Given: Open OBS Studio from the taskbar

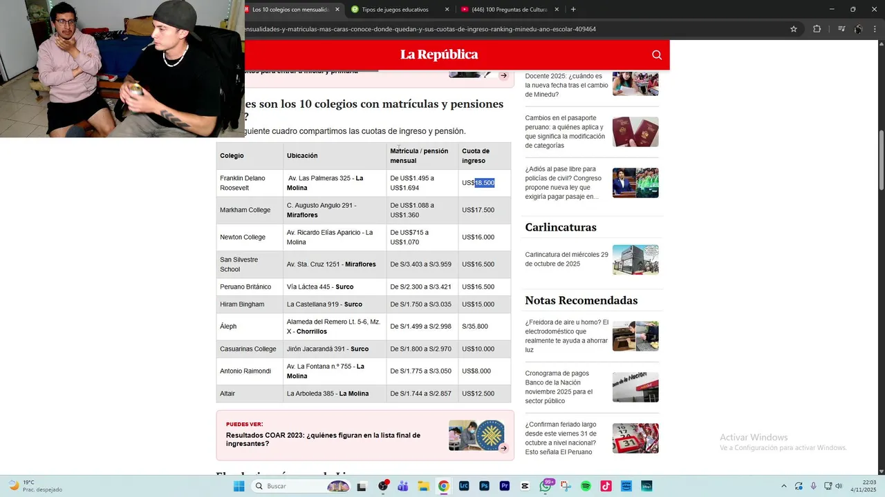Looking at the screenshot, I should (383, 486).
